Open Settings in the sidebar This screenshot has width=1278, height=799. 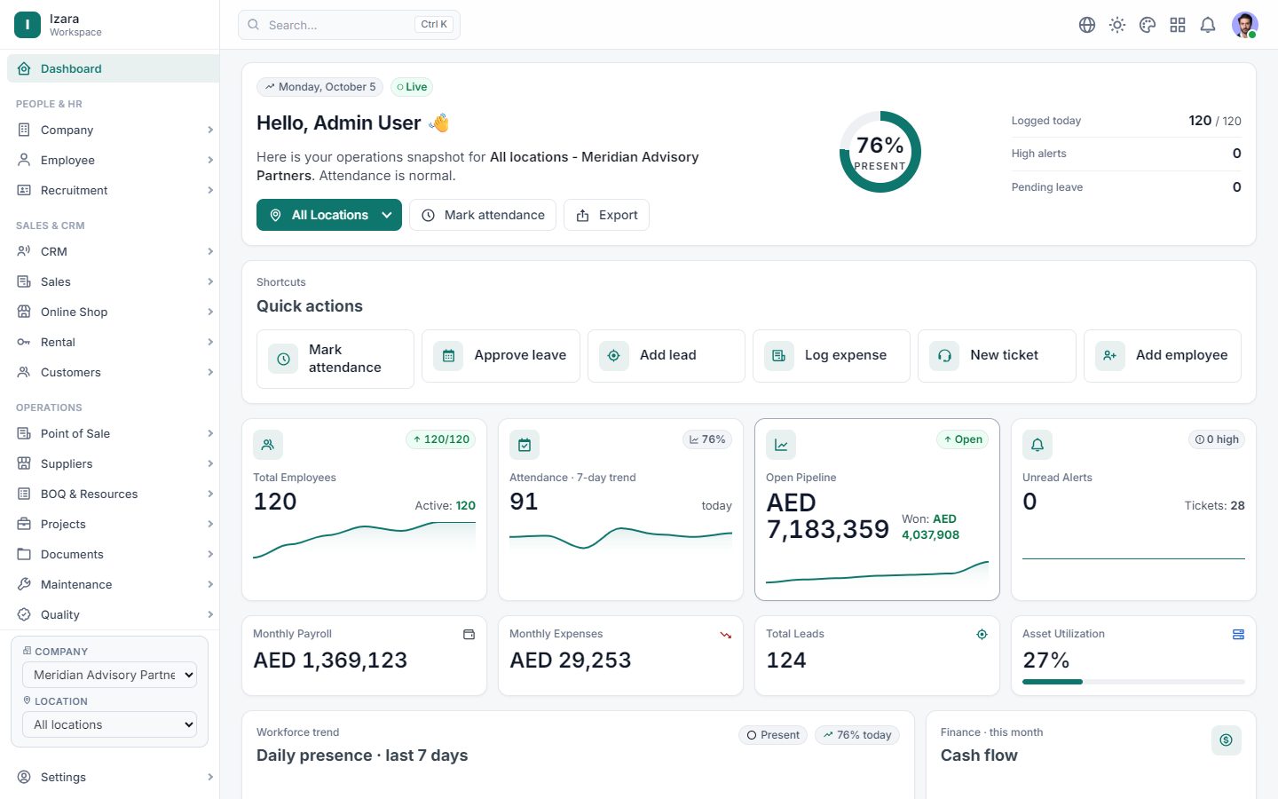pos(113,777)
